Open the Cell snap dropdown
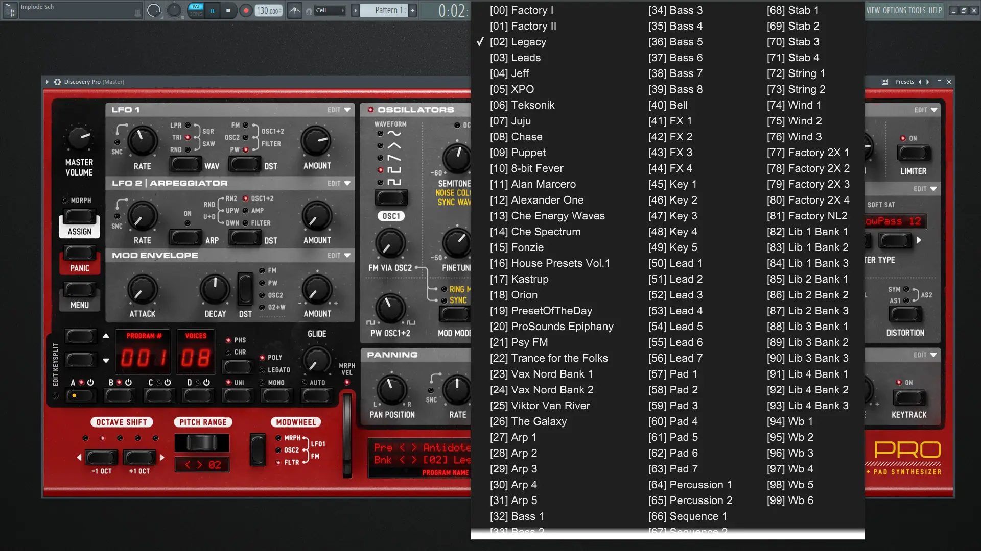This screenshot has width=981, height=551. 330,10
